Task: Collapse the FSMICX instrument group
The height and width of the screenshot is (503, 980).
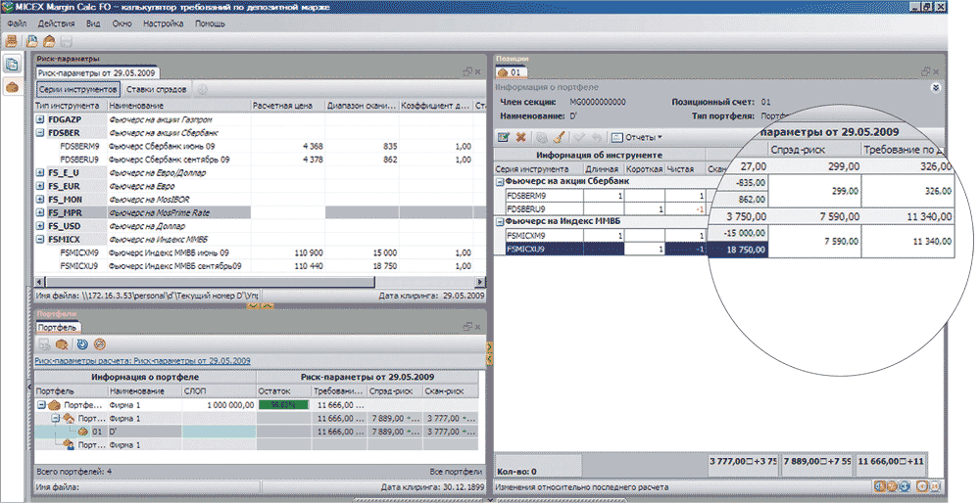Action: (x=40, y=239)
